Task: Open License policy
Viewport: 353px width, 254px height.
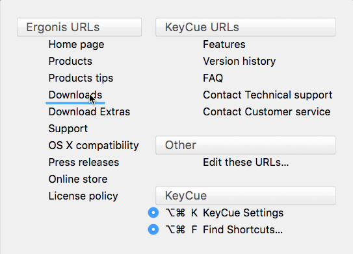Action: [83, 196]
